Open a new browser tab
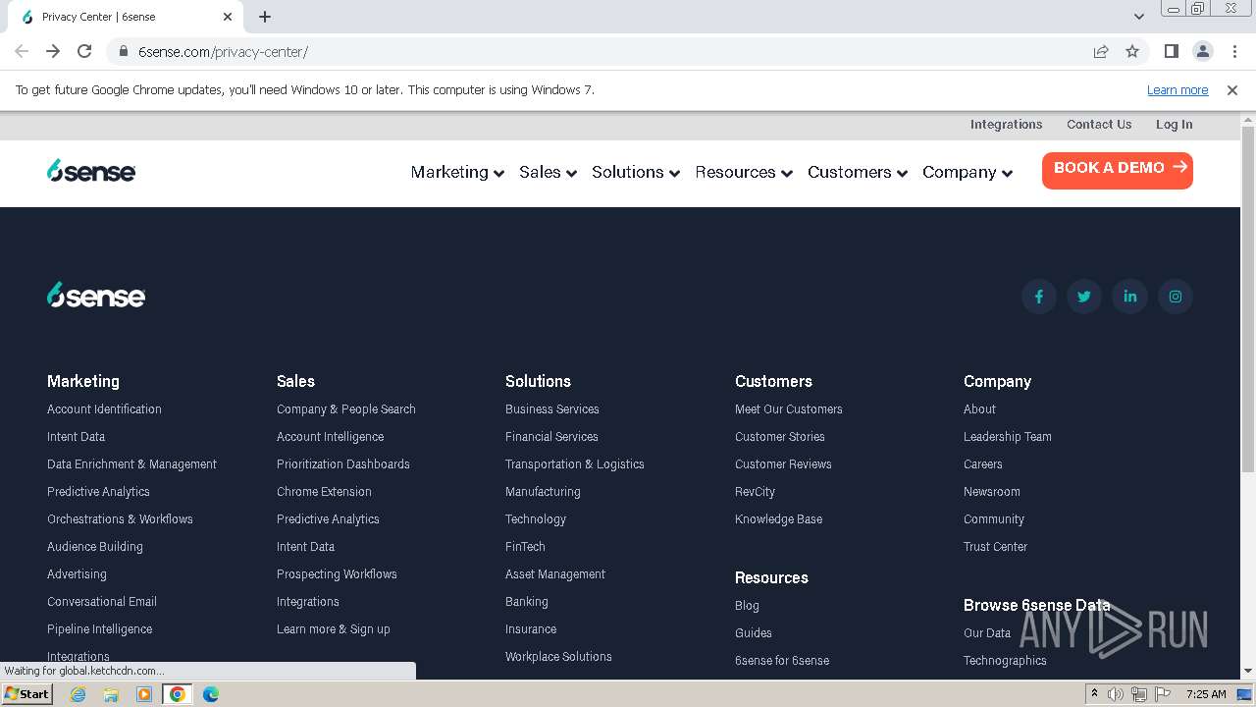Screen dimensions: 1256x707 click(265, 17)
